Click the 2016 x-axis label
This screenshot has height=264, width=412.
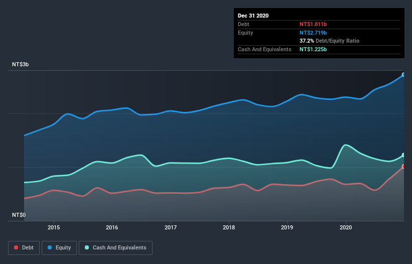(x=112, y=227)
